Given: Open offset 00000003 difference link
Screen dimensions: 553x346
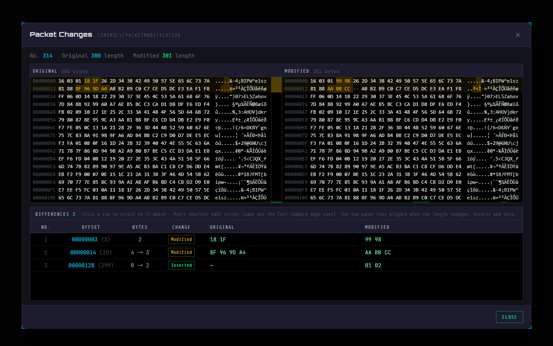Looking at the screenshot, I should click(85, 239).
